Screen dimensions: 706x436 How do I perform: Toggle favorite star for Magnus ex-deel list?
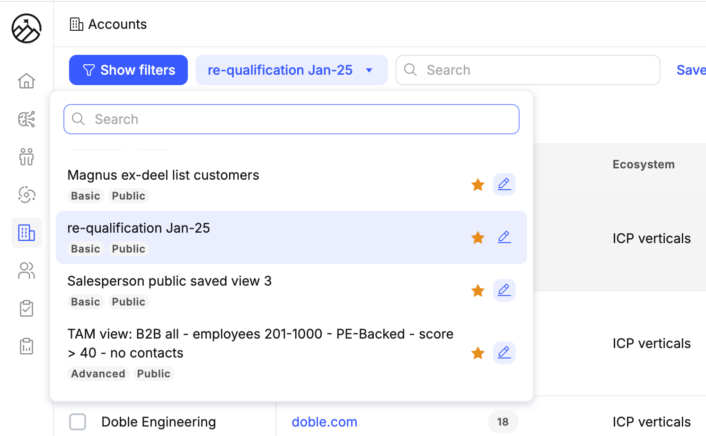[478, 184]
